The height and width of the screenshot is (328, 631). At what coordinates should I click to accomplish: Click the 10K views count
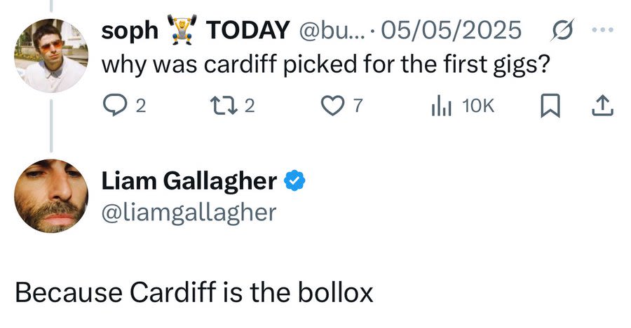pyautogui.click(x=480, y=106)
